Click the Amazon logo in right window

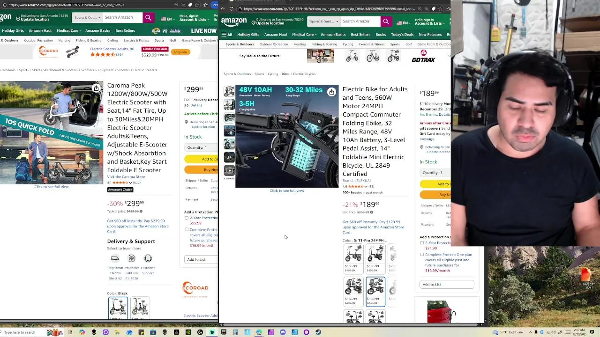click(x=234, y=22)
